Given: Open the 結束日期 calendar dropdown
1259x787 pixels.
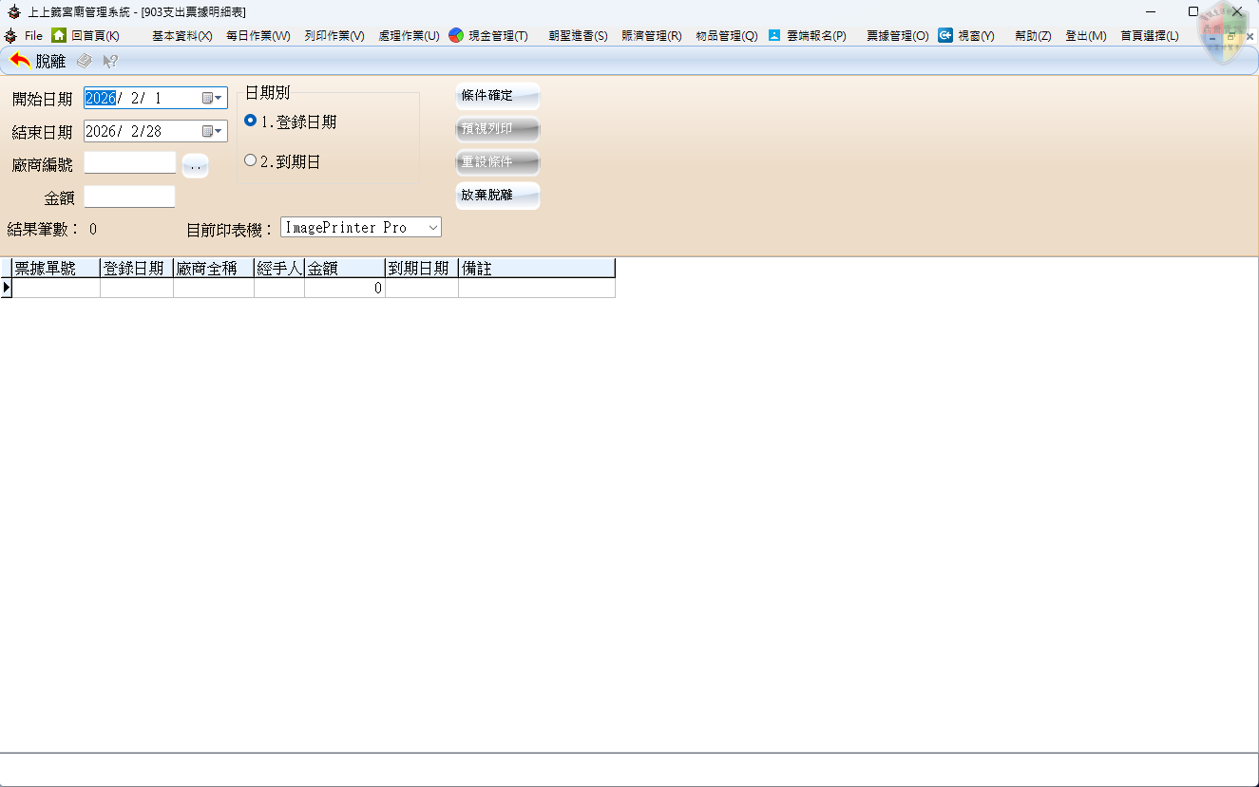Looking at the screenshot, I should pyautogui.click(x=213, y=131).
